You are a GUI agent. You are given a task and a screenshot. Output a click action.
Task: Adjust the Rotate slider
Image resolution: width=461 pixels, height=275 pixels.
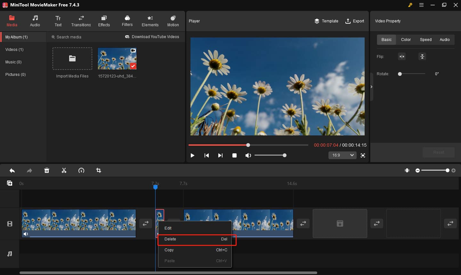pyautogui.click(x=412, y=74)
